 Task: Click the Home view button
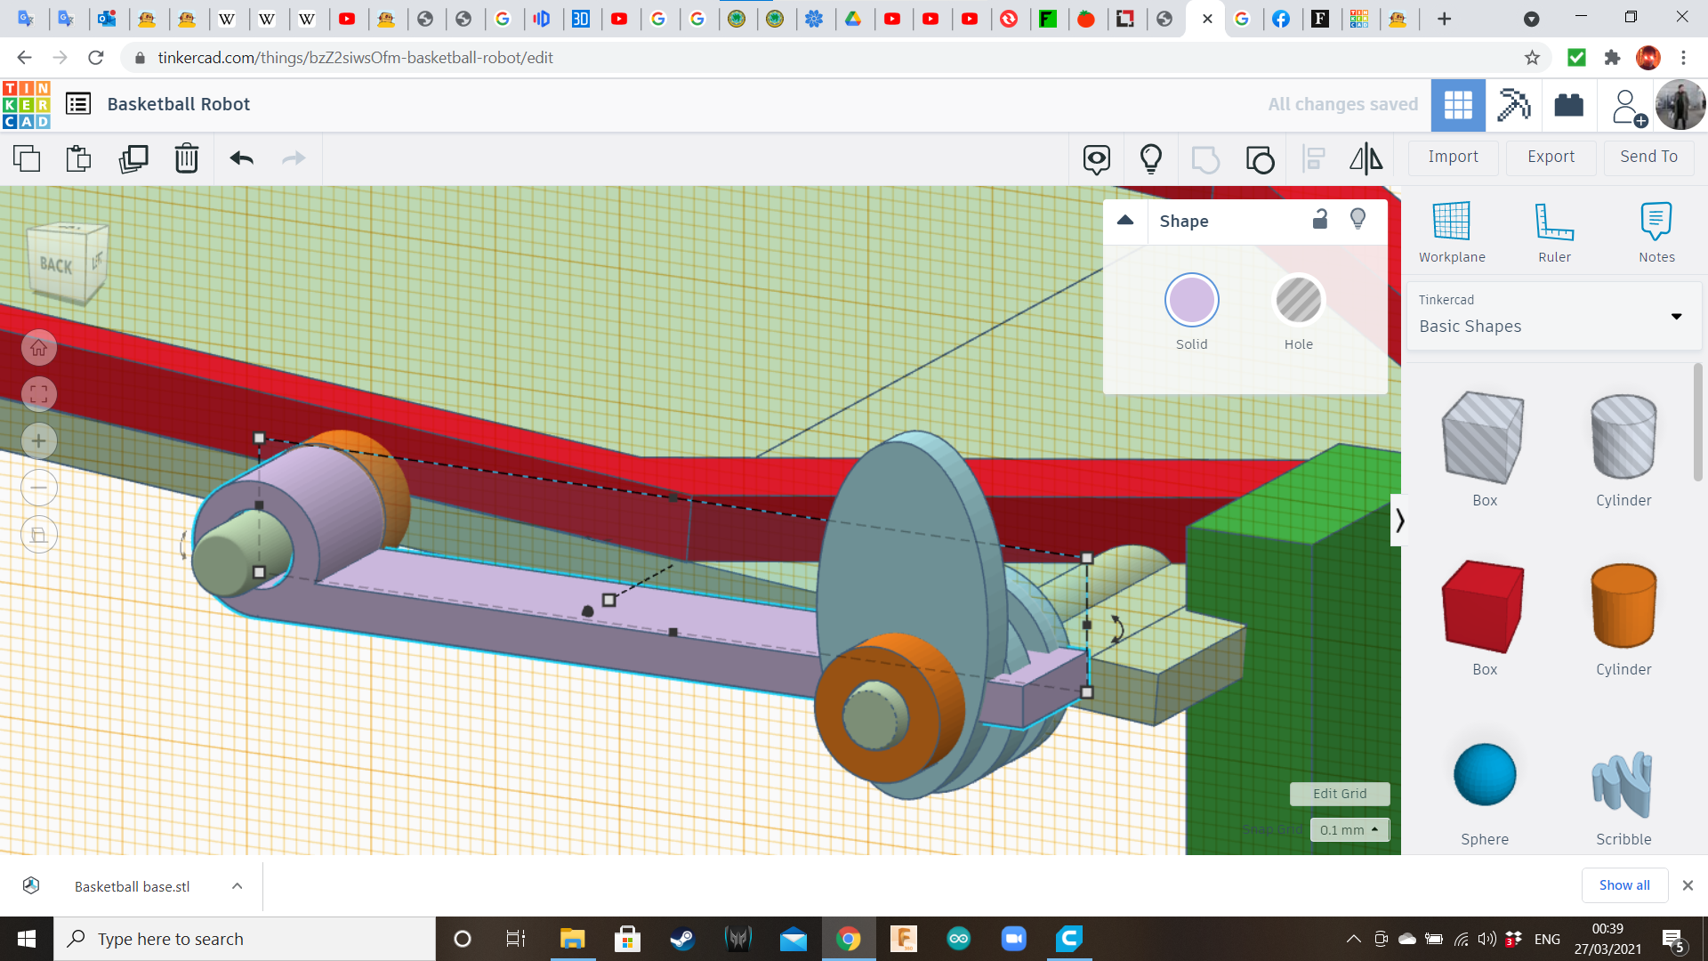(x=38, y=348)
